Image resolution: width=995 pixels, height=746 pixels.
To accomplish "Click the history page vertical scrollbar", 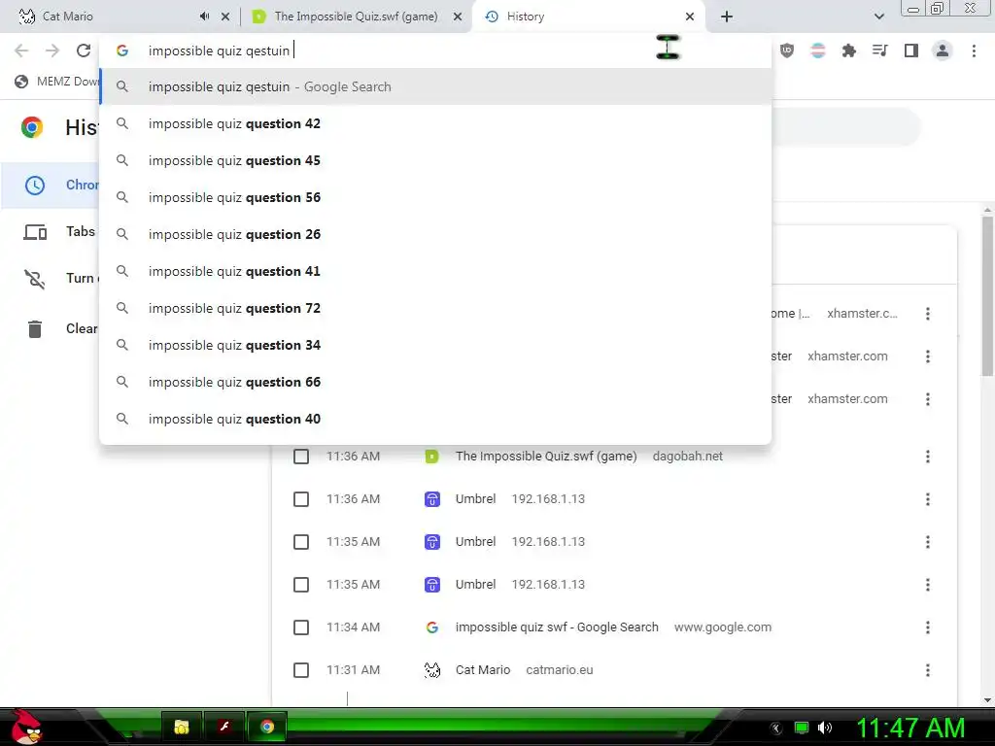I will click(x=987, y=295).
